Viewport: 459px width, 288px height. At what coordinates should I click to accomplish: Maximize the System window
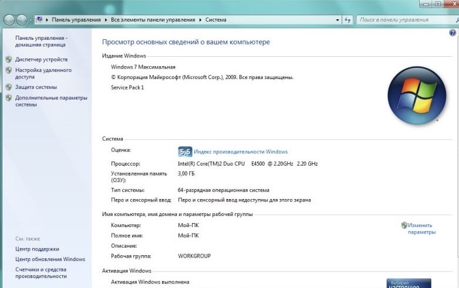[x=438, y=4]
